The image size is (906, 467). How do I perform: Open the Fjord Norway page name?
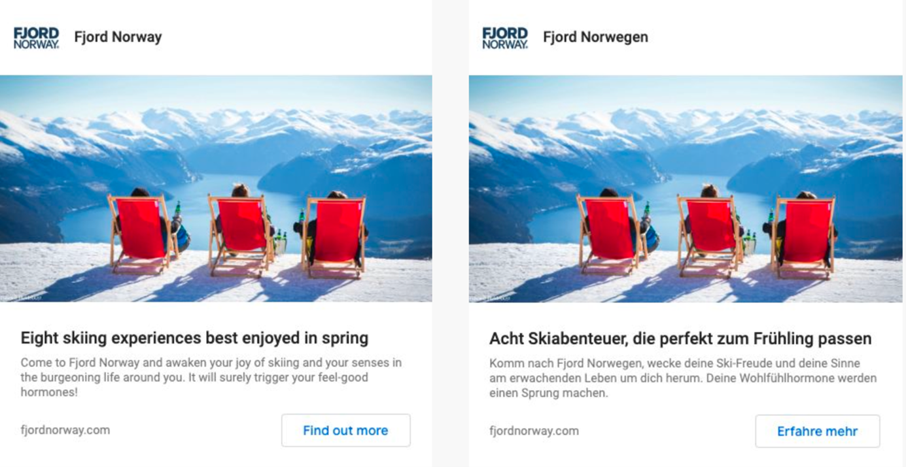click(x=118, y=37)
